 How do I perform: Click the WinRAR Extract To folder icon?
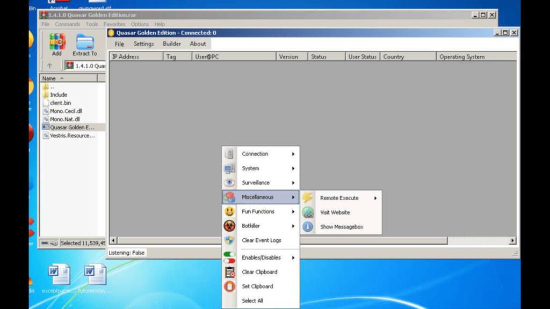(85, 42)
